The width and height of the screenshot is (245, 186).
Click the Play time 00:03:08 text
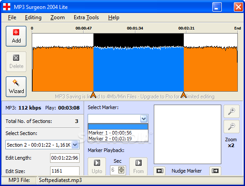coord(69,108)
